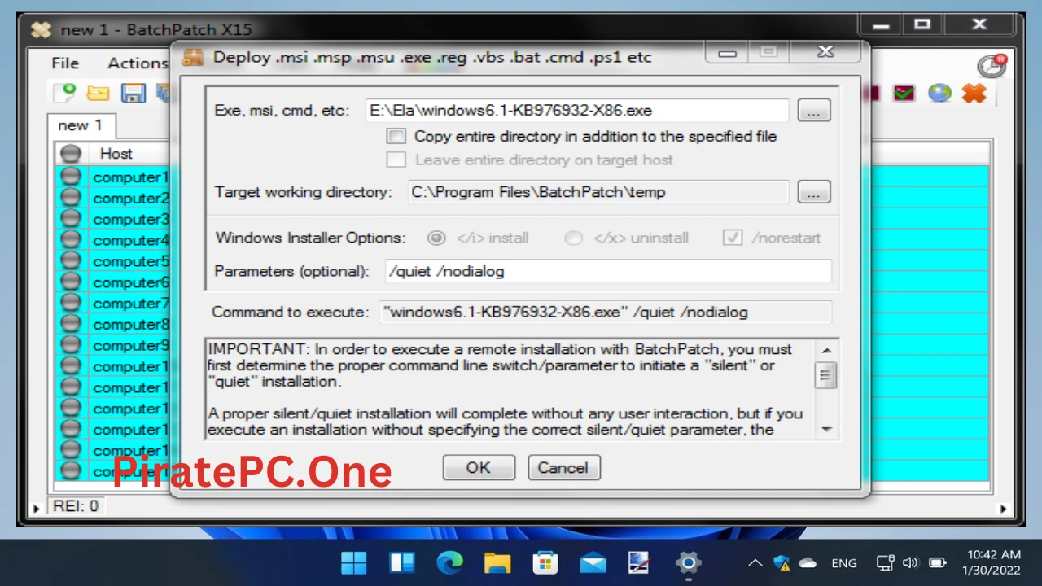
Task: Browse for the target working directory
Action: pos(813,192)
